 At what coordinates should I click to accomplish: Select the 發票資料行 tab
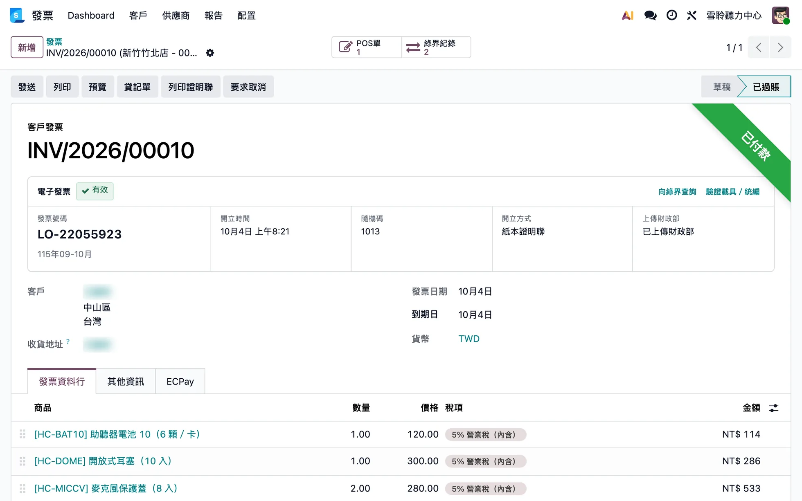62,382
